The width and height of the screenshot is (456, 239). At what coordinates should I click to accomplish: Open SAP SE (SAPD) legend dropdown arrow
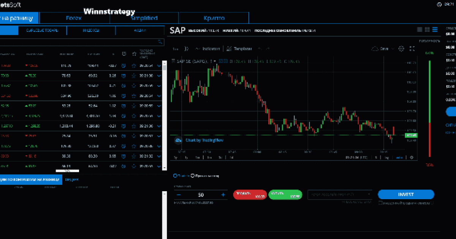(x=215, y=61)
